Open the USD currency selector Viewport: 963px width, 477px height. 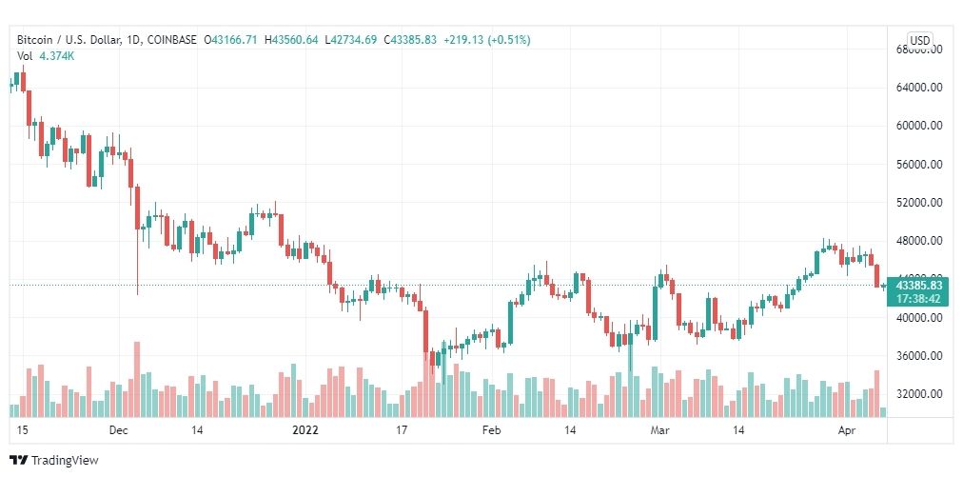click(x=919, y=41)
